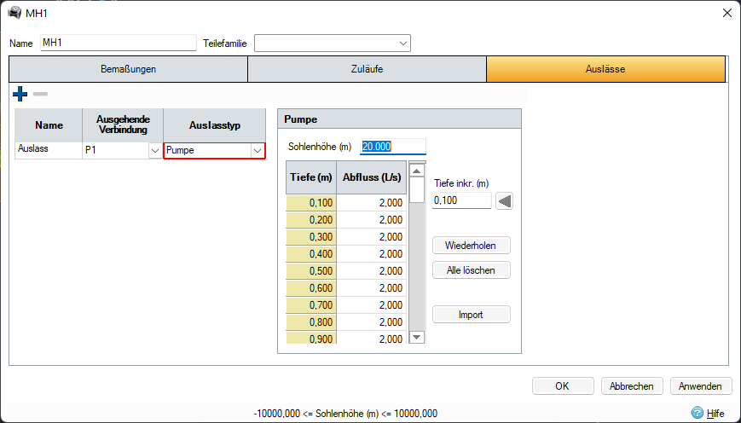Click the MH1 window title icon
The width and height of the screenshot is (741, 423).
click(14, 13)
